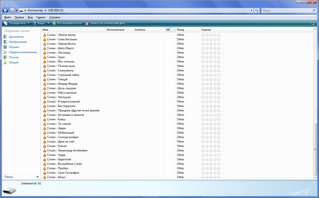Click the VLC icon next to Сплин - Храм
The image size is (319, 198).
point(45,57)
